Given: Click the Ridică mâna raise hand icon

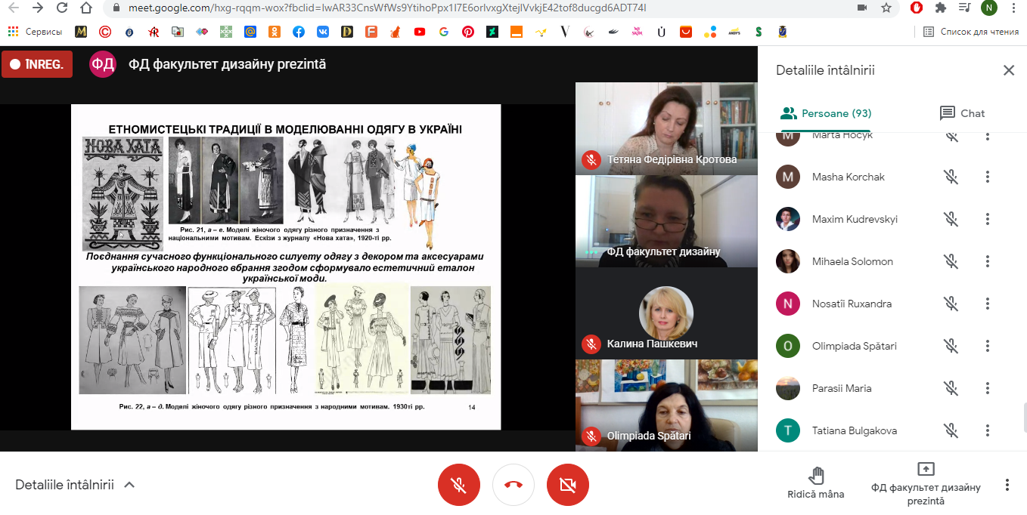Looking at the screenshot, I should (x=816, y=476).
